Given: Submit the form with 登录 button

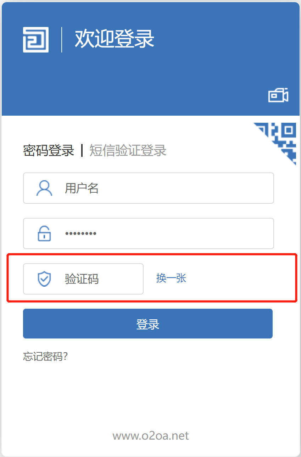Looking at the screenshot, I should coord(148,324).
